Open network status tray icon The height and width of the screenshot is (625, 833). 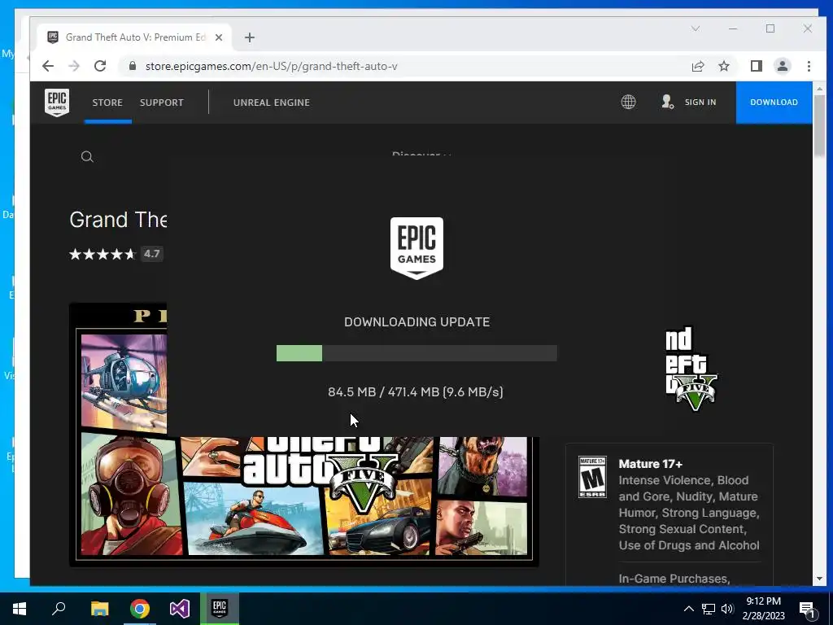(709, 609)
